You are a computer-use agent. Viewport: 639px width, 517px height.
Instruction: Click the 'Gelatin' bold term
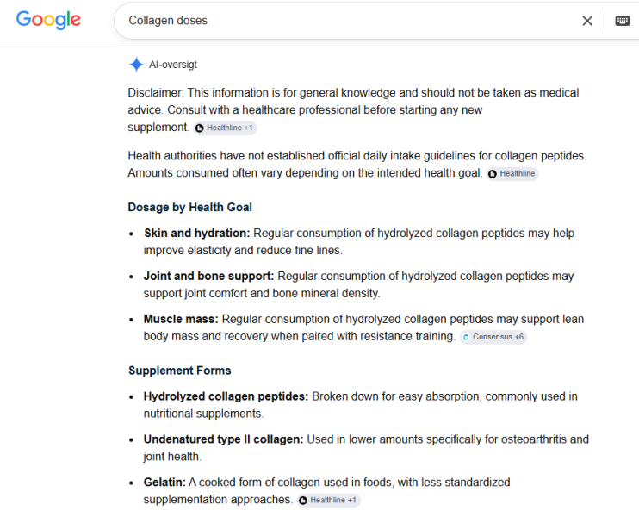tap(164, 482)
